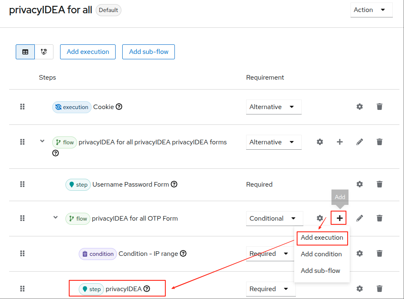This screenshot has width=404, height=299.
Task: Open settings for Condition - IP range
Action: 360,253
